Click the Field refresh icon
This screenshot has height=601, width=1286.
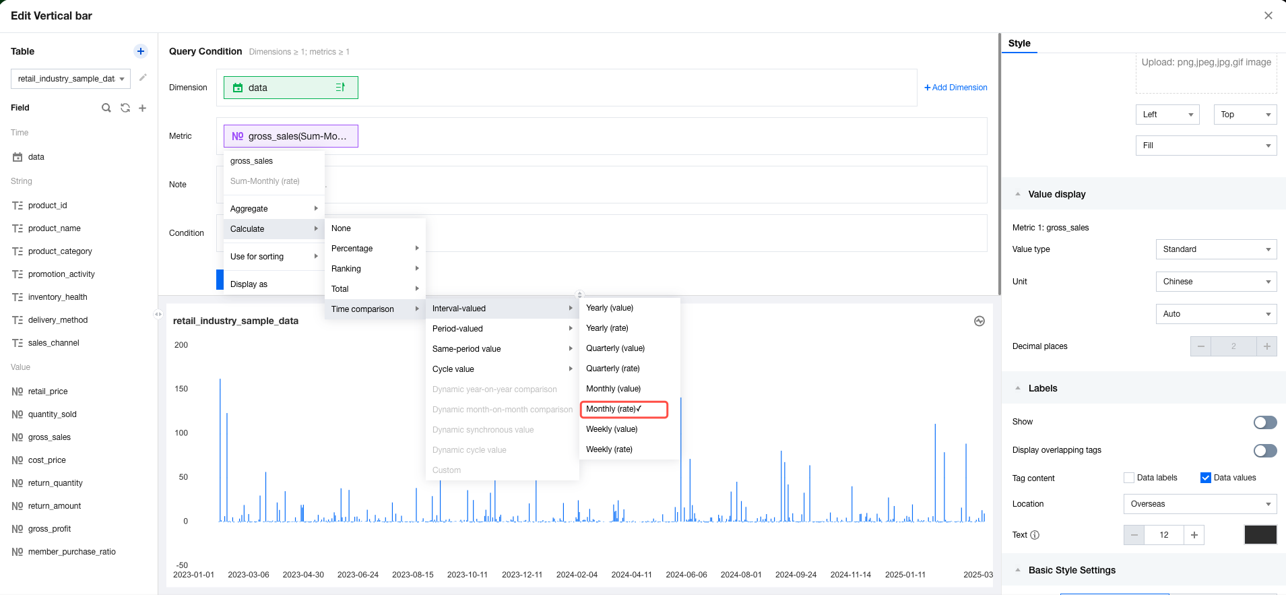[x=125, y=108]
